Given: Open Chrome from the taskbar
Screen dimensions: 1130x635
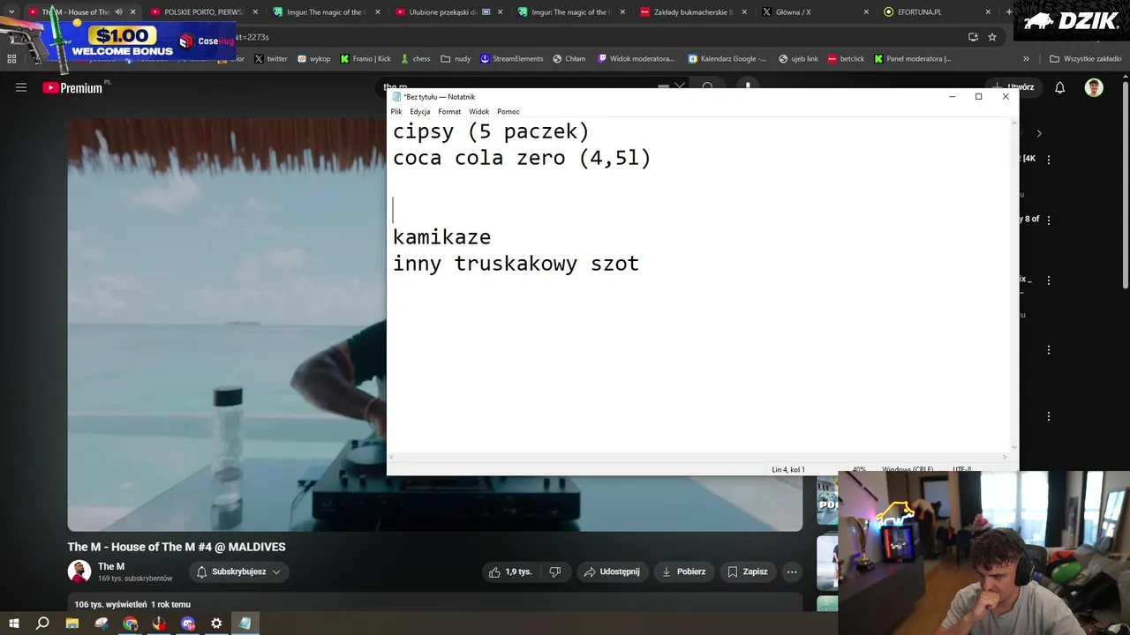Looking at the screenshot, I should [131, 624].
